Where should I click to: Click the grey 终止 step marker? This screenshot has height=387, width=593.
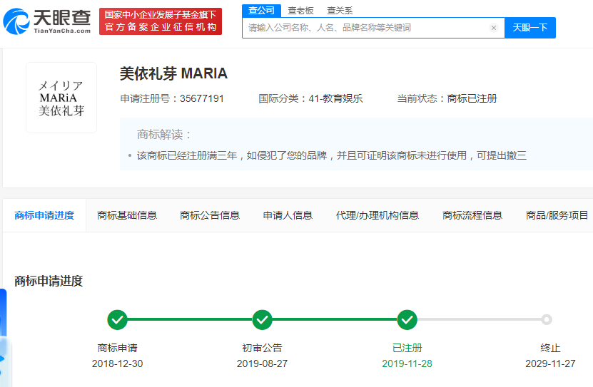[x=546, y=320]
